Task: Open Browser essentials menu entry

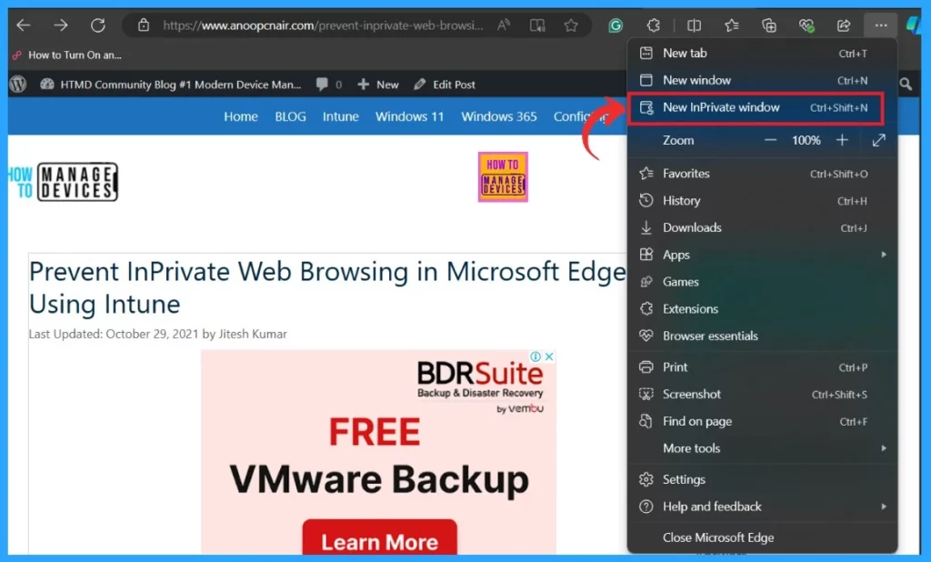Action: (763, 336)
